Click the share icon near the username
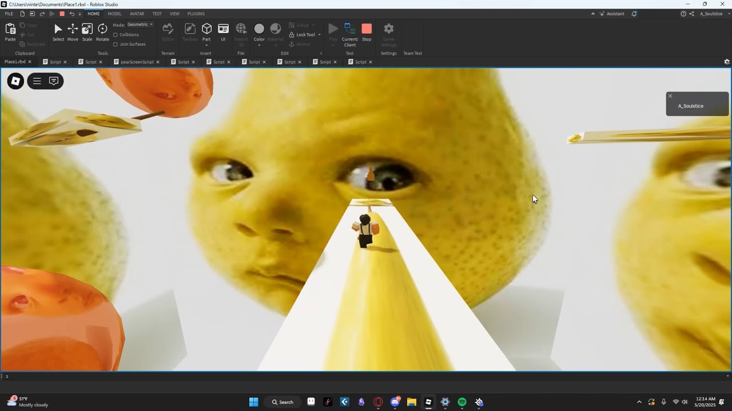 click(x=691, y=14)
